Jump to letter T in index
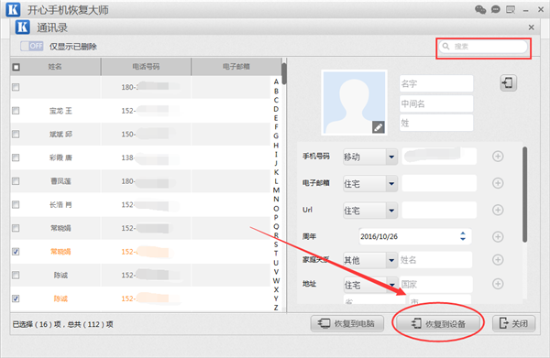Image resolution: width=550 pixels, height=358 pixels. (x=276, y=254)
